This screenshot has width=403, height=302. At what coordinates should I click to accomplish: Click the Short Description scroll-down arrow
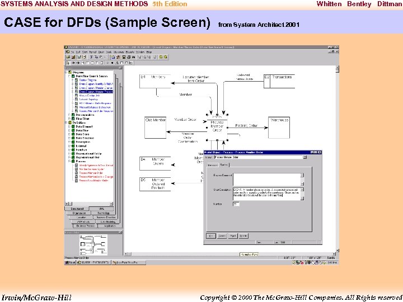302,198
